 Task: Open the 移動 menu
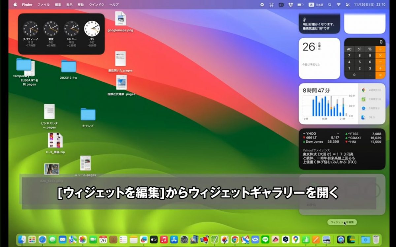[x=81, y=5]
